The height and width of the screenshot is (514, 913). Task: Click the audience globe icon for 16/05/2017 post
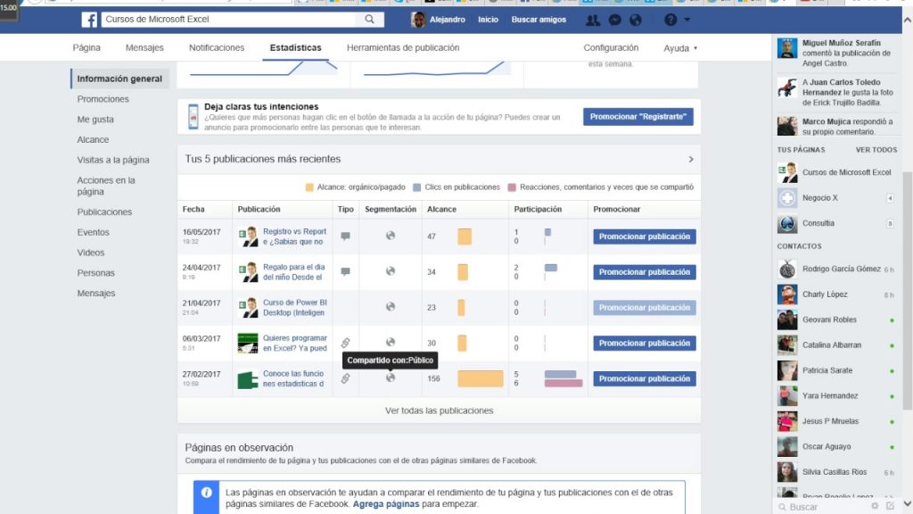point(390,236)
